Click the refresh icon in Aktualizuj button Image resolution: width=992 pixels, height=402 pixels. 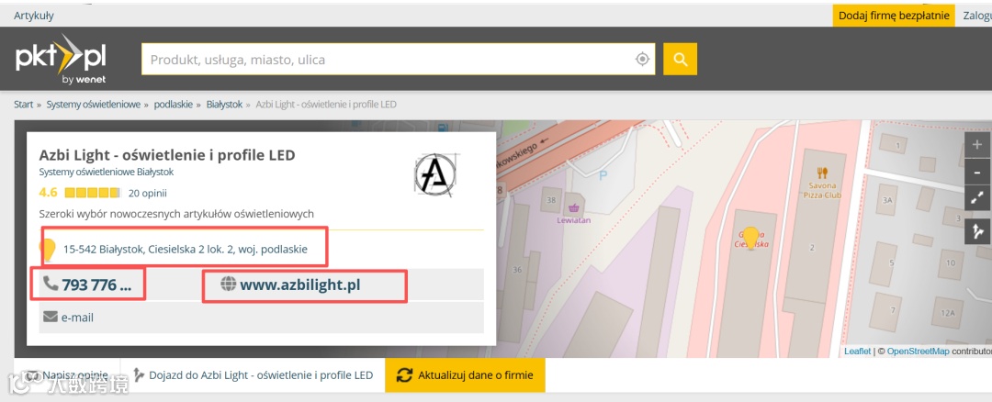404,374
